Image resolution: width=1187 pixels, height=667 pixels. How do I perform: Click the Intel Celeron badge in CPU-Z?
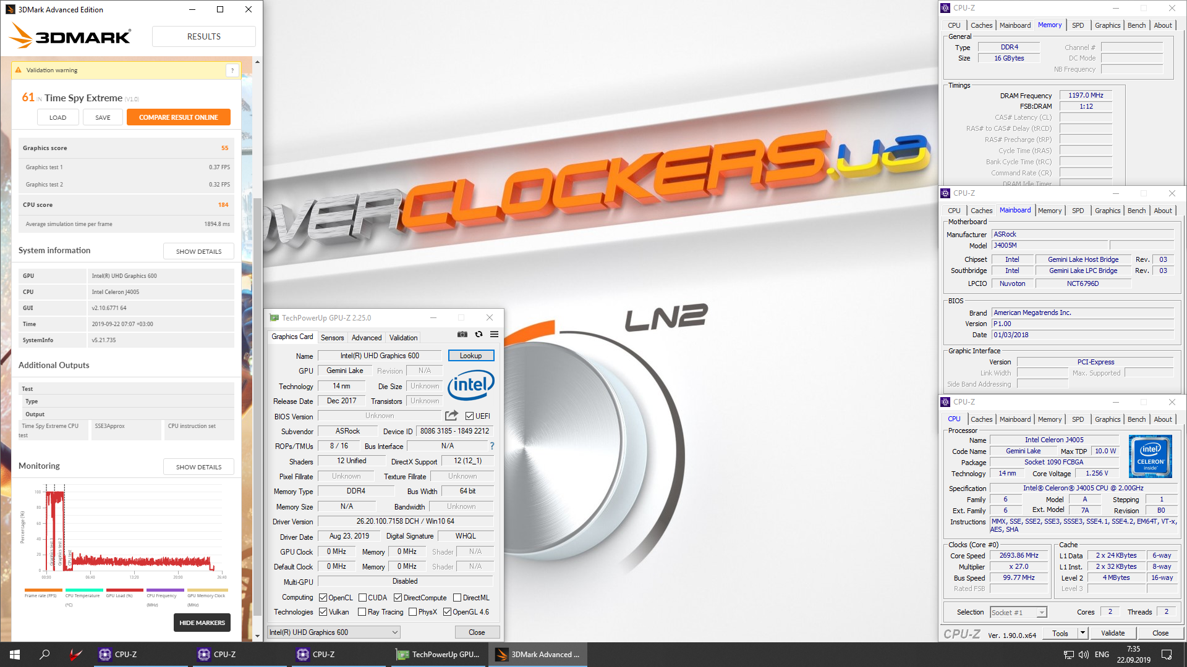click(x=1150, y=456)
